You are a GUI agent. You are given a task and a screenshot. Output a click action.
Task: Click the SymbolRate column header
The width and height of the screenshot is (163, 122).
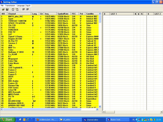64,14
